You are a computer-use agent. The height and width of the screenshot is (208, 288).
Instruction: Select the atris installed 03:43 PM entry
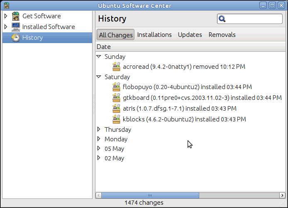click(179, 109)
